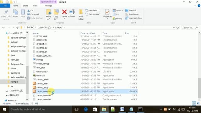Expand address bar history dropdown
The image size is (201, 113).
pos(174,28)
